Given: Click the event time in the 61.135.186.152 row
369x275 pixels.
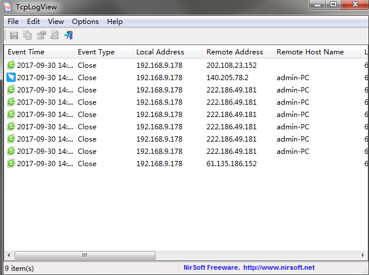Looking at the screenshot, I should click(x=45, y=163).
